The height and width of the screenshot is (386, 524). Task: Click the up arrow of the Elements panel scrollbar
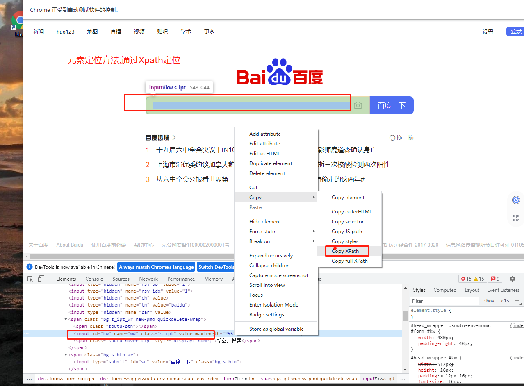[x=405, y=288]
